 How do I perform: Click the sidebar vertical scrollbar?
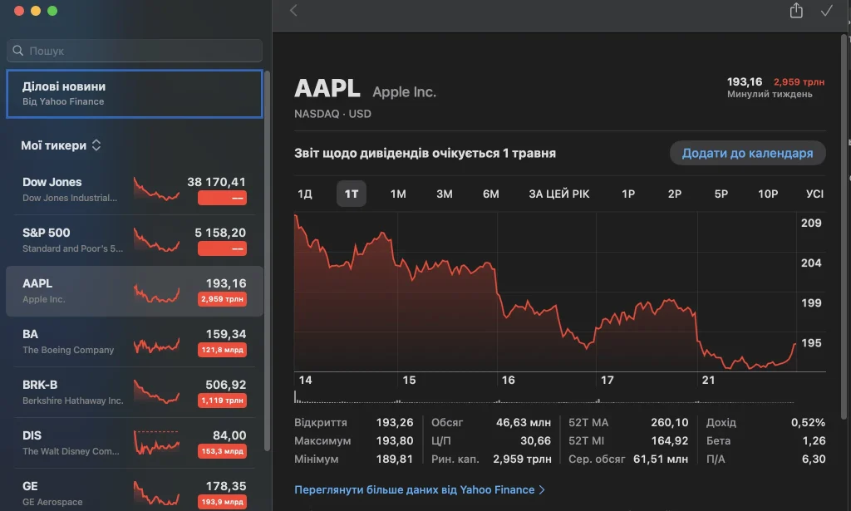tap(267, 260)
